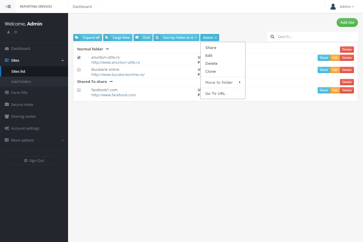Check the Bucatarie online checkbox
This screenshot has height=242, width=363.
(79, 70)
